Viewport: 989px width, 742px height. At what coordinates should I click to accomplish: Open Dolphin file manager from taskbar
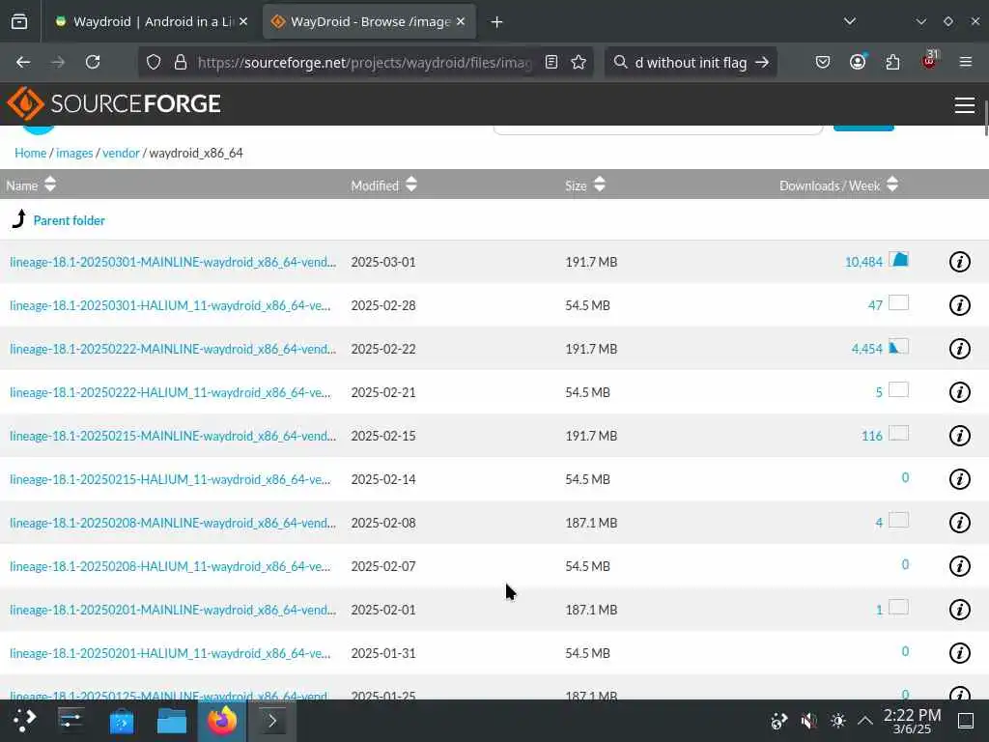172,721
